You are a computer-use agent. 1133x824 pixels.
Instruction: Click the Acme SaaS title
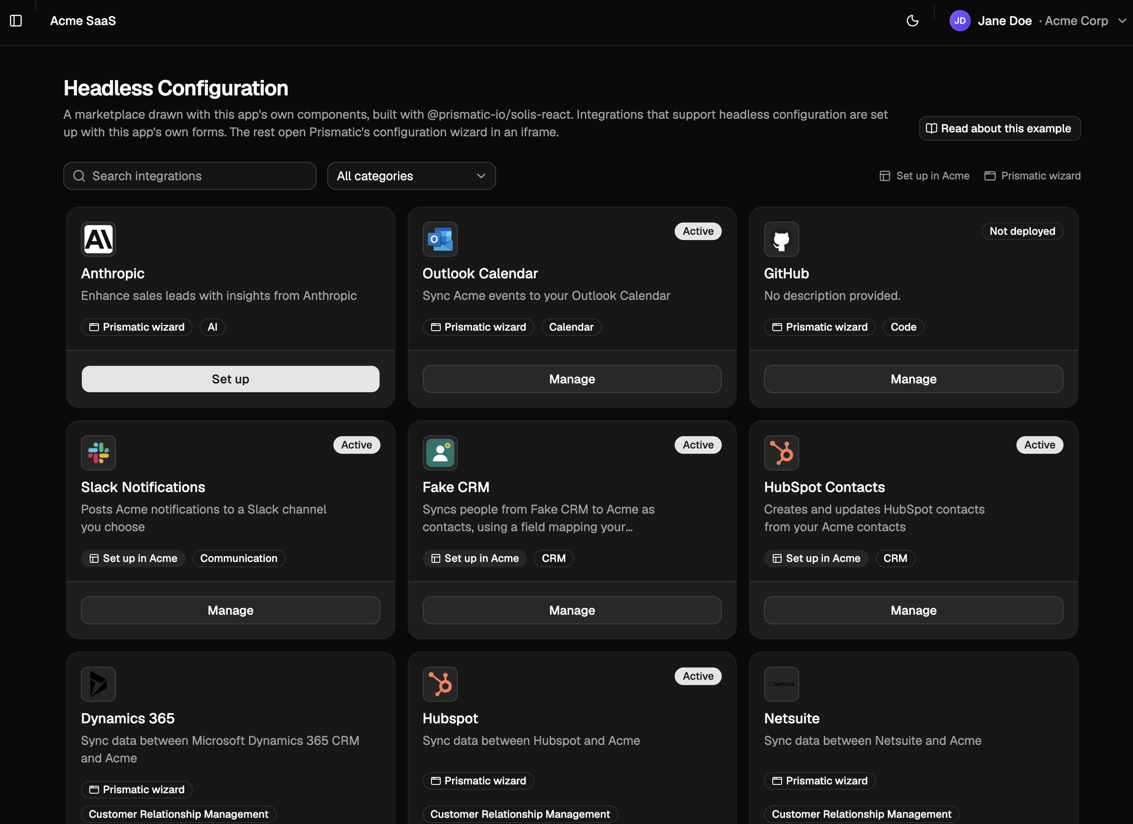coord(83,21)
